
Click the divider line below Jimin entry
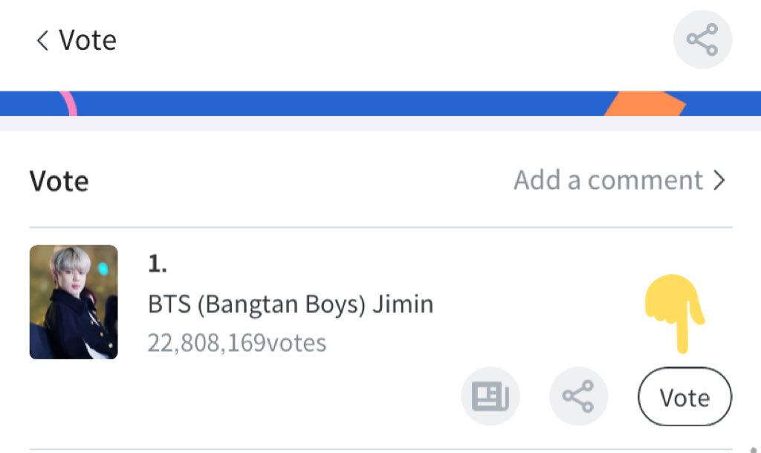(x=380, y=449)
